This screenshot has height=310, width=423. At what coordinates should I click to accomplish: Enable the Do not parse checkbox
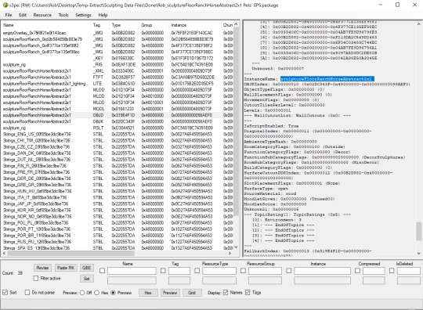[x=27, y=292]
